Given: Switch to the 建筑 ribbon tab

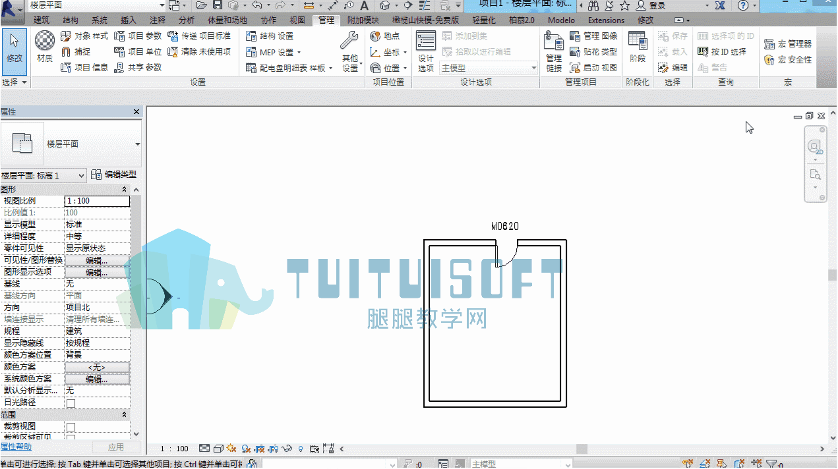Looking at the screenshot, I should point(42,20).
